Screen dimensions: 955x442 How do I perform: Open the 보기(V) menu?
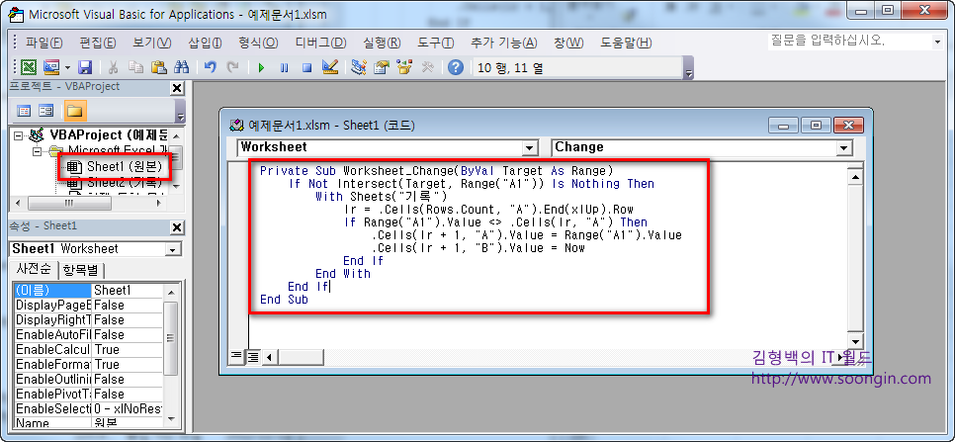pyautogui.click(x=151, y=43)
